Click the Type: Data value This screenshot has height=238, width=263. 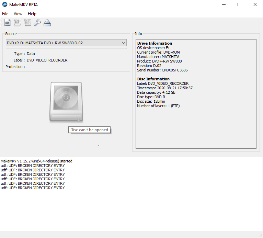click(31, 54)
